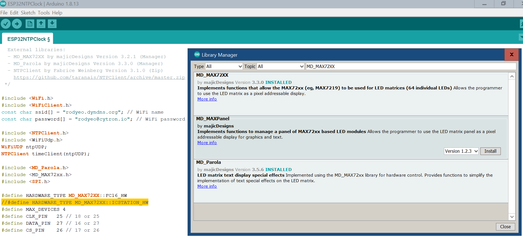Click Library Manager dialog Arduino logo
Screen dimensions: 523x238
(x=197, y=54)
